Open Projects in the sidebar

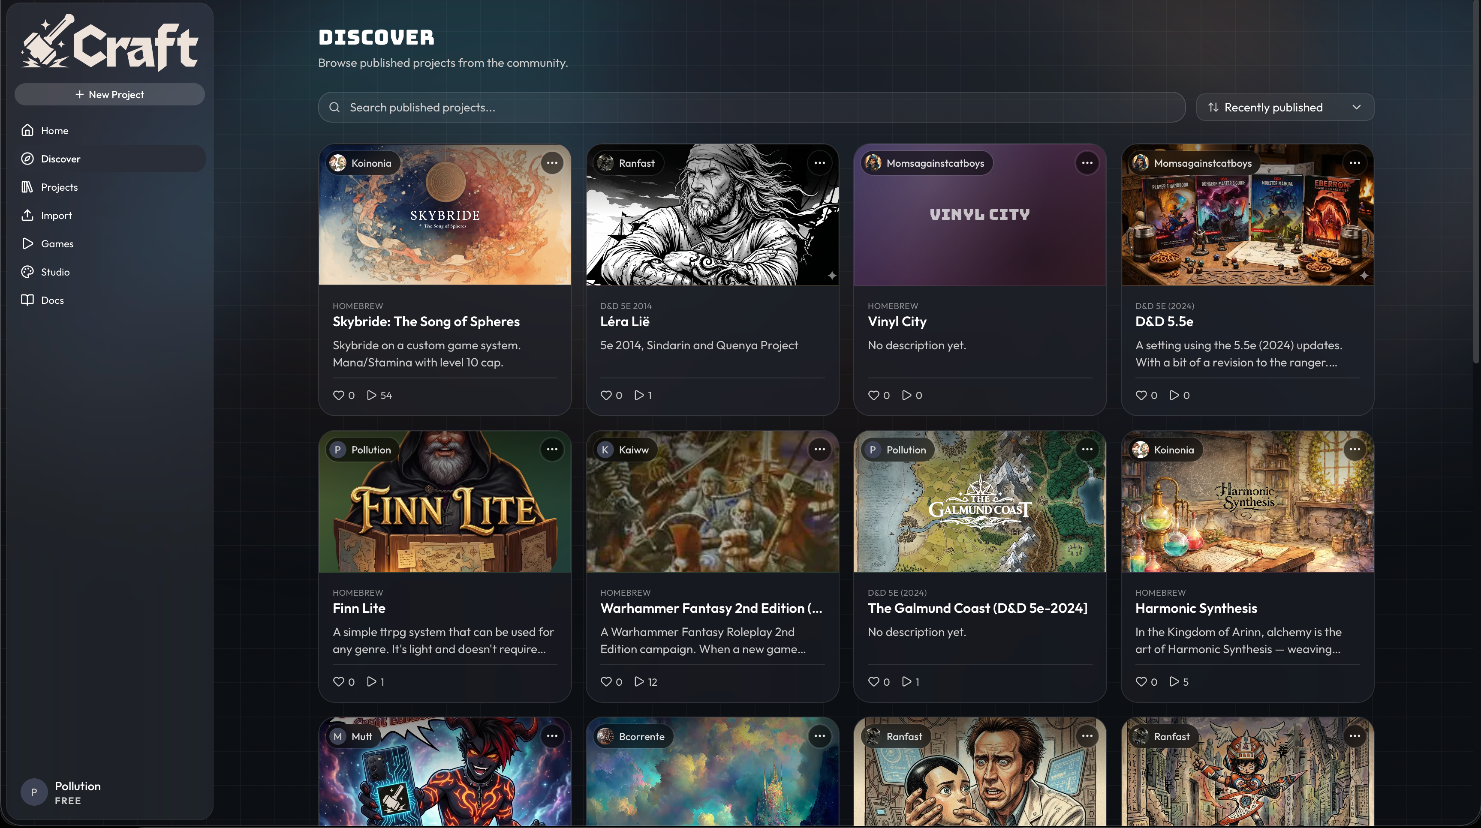point(109,187)
